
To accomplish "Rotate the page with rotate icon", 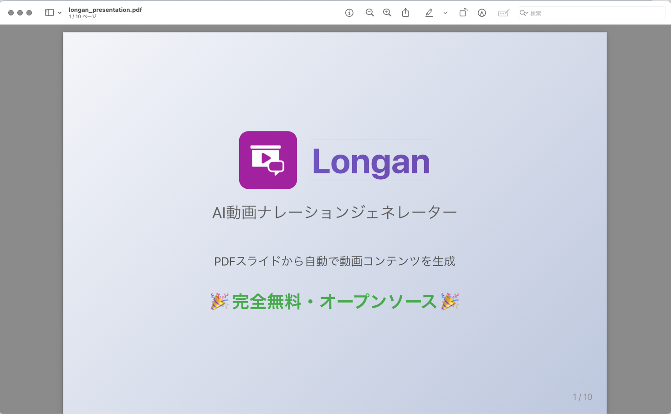I will [463, 13].
